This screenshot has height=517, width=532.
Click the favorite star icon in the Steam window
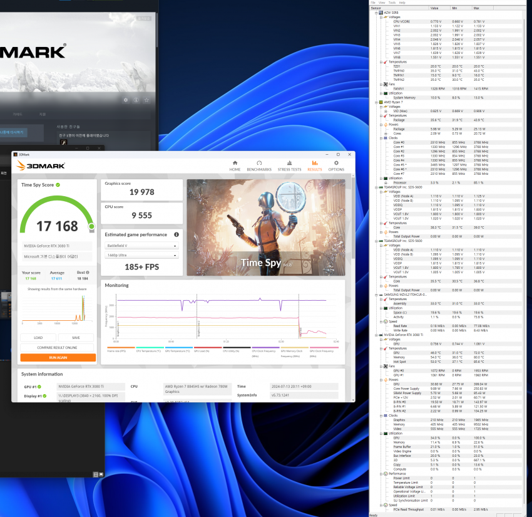coord(146,100)
